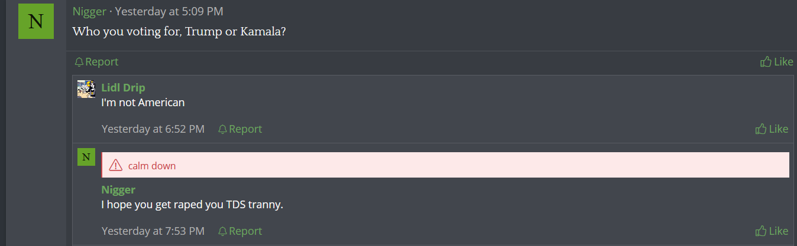Open the username link above the 7:53 PM reply
The width and height of the screenshot is (797, 246).
[118, 190]
